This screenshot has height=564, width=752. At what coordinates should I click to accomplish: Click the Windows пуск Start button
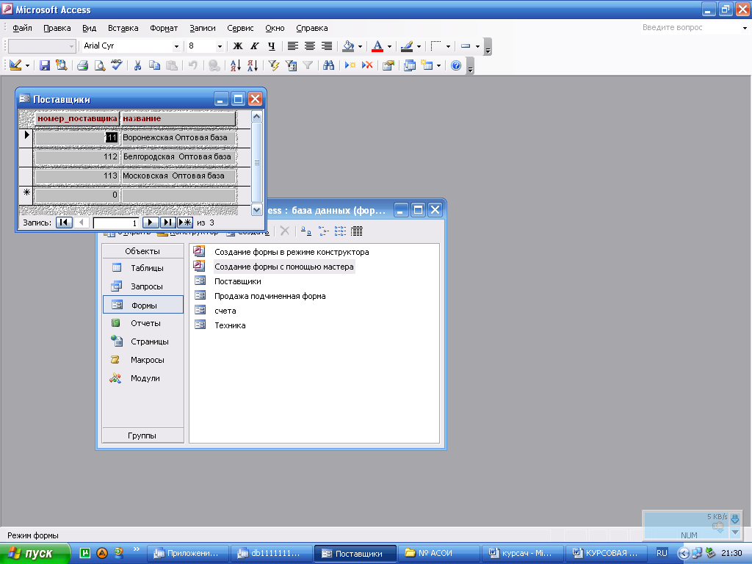[35, 554]
